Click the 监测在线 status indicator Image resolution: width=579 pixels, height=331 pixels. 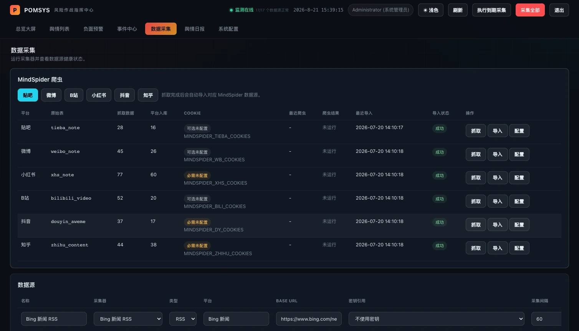point(242,10)
